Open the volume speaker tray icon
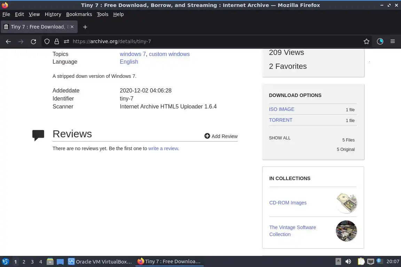Viewport: 401px width, 267px height. 348,262
